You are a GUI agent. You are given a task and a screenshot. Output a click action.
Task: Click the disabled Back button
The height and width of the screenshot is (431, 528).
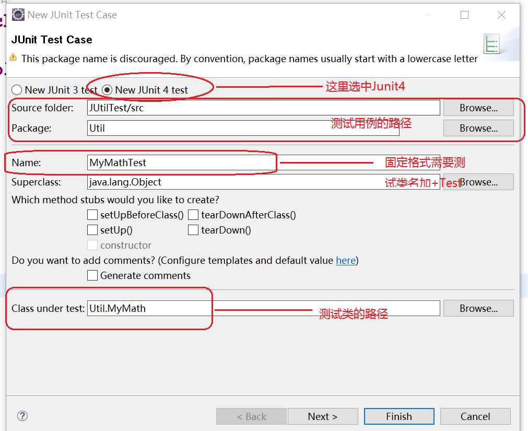[251, 416]
